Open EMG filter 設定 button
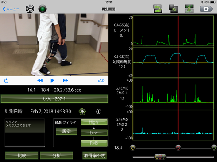 click(x=66, y=131)
